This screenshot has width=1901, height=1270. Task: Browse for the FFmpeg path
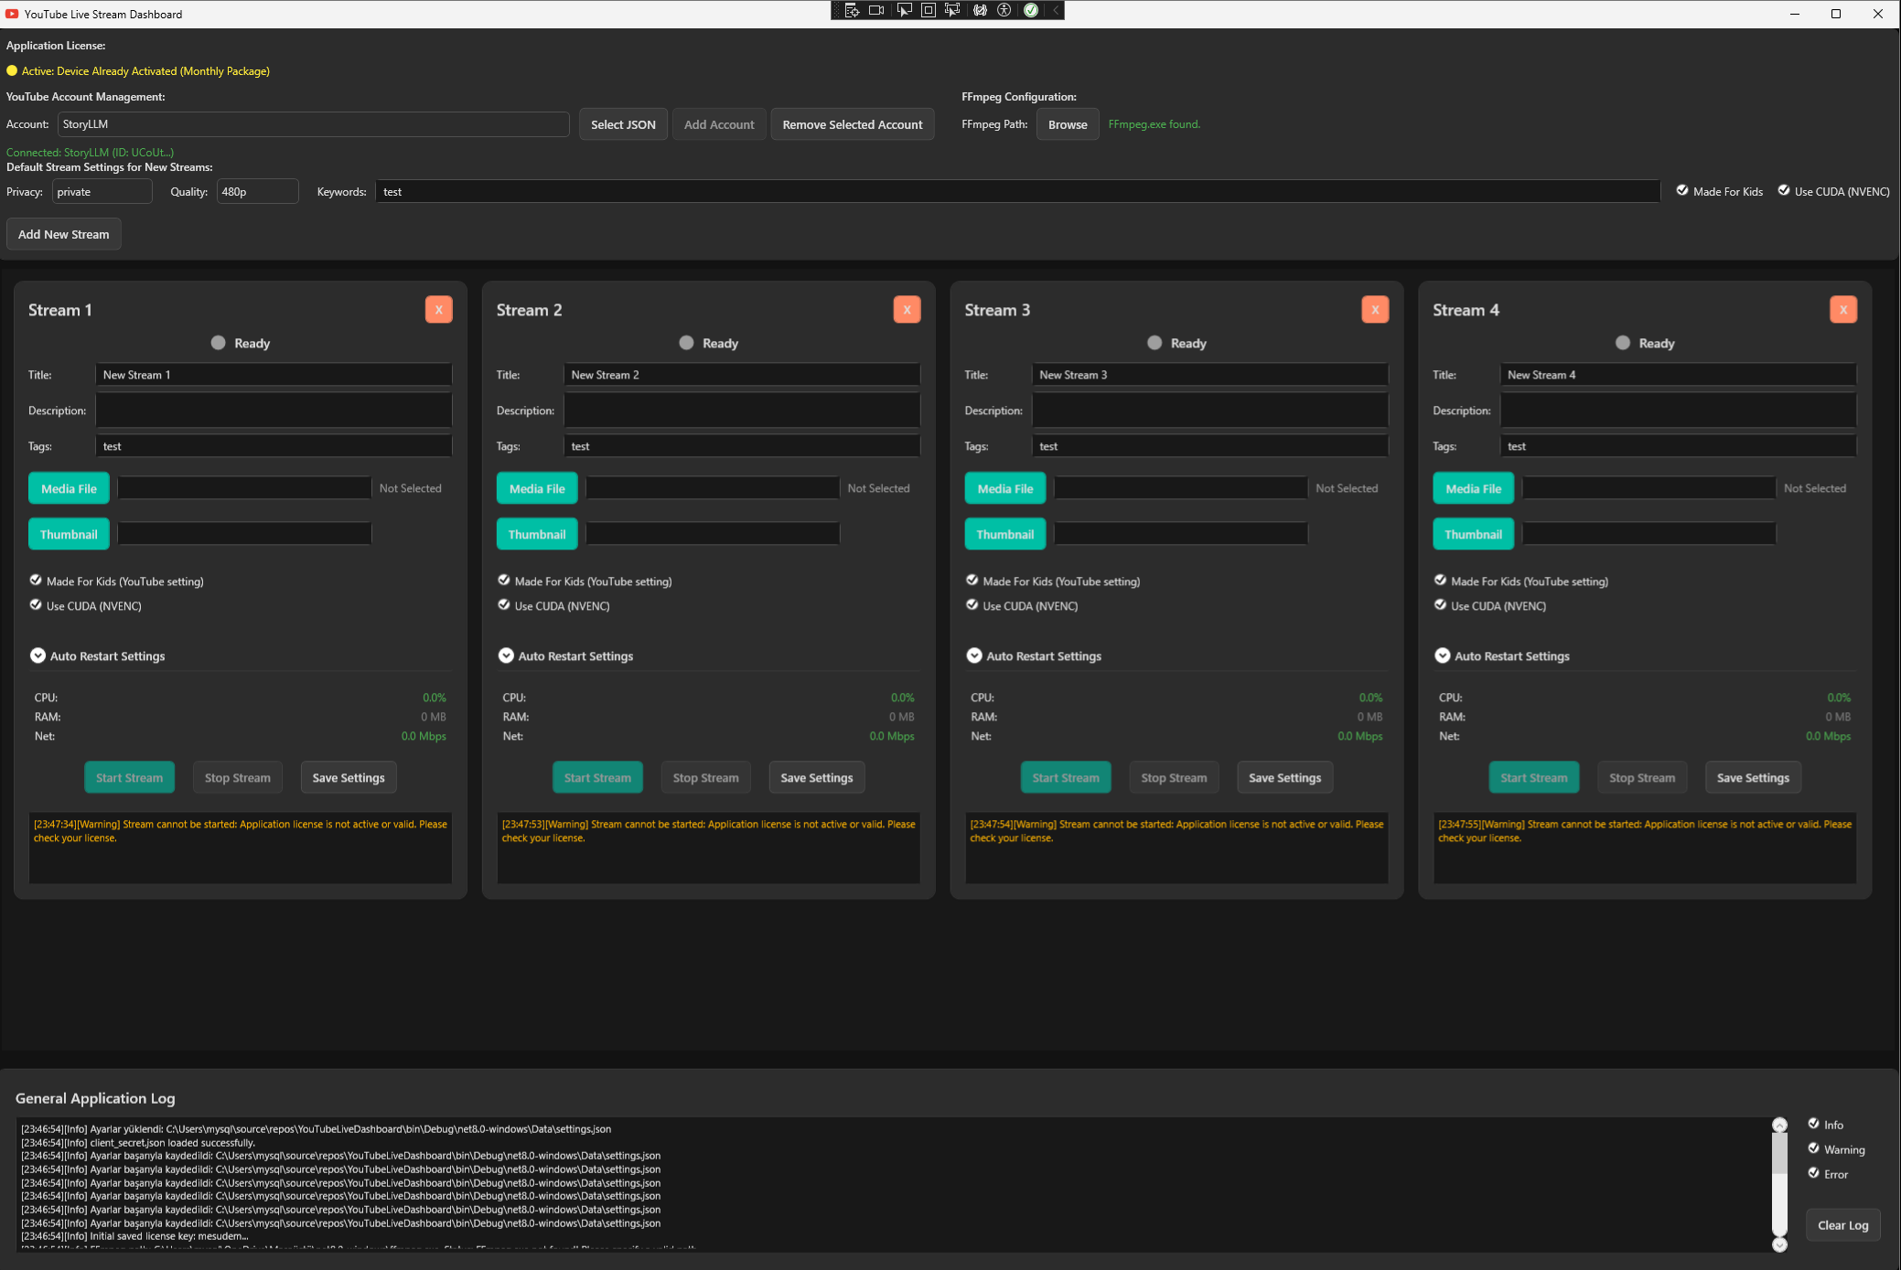click(x=1068, y=124)
